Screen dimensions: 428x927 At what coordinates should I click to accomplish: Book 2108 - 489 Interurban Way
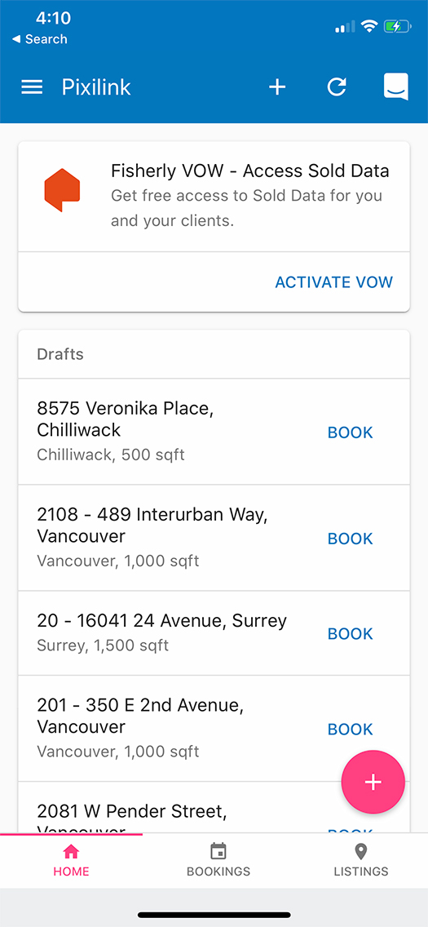tap(350, 539)
